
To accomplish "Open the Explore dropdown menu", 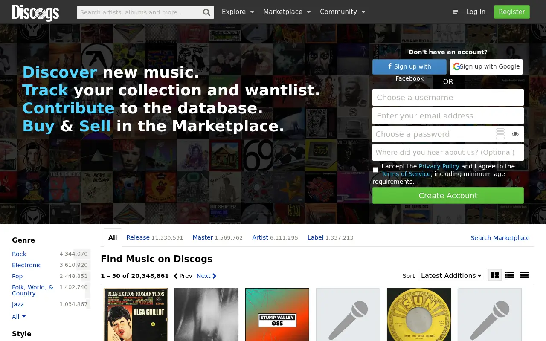I will pyautogui.click(x=238, y=12).
